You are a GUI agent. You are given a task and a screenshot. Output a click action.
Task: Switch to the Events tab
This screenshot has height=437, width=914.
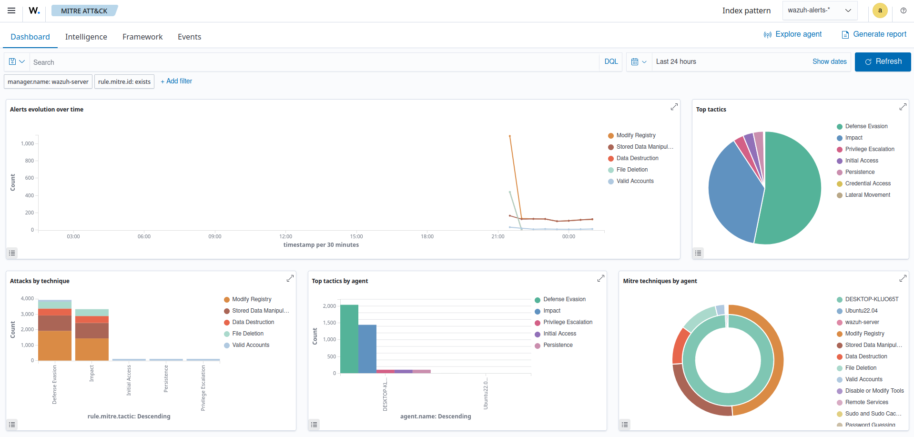(x=189, y=37)
